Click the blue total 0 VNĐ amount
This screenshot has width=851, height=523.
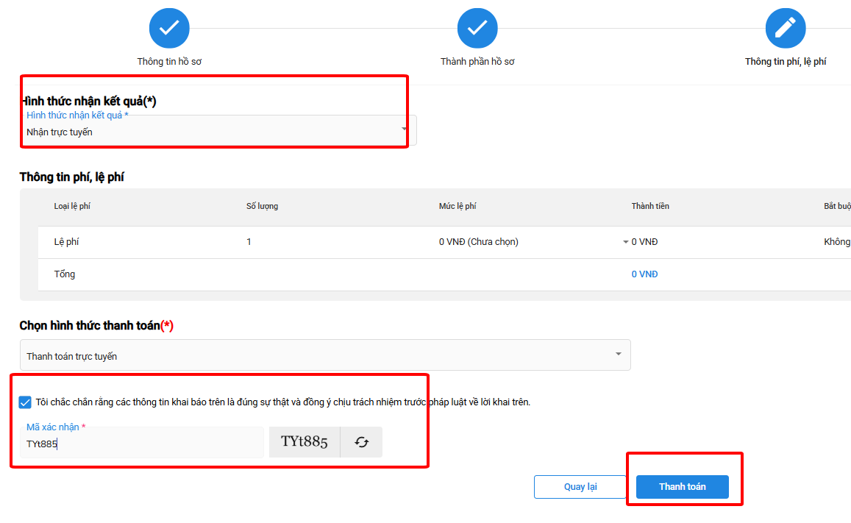[x=644, y=274]
